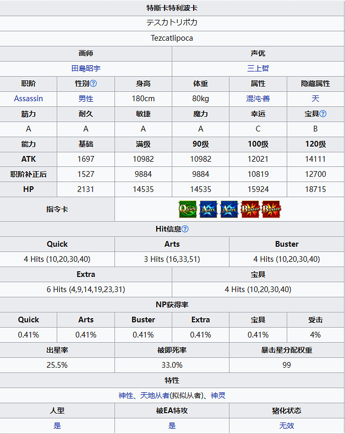Click the question mark icon beside Hit信息

pos(185,229)
